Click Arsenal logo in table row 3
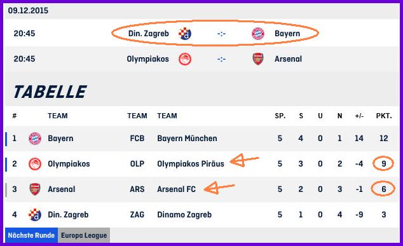The width and height of the screenshot is (403, 246). tap(35, 189)
